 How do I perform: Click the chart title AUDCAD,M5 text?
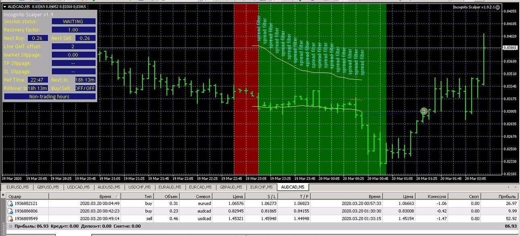[19, 7]
